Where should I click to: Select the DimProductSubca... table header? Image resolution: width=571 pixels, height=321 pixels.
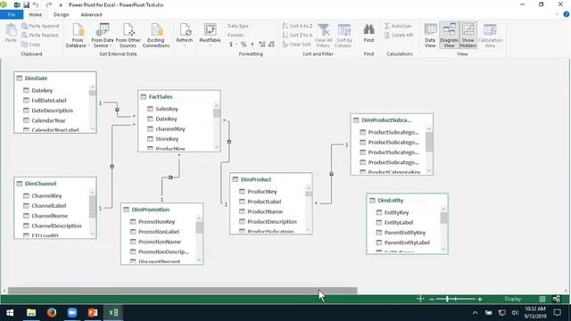click(x=392, y=119)
